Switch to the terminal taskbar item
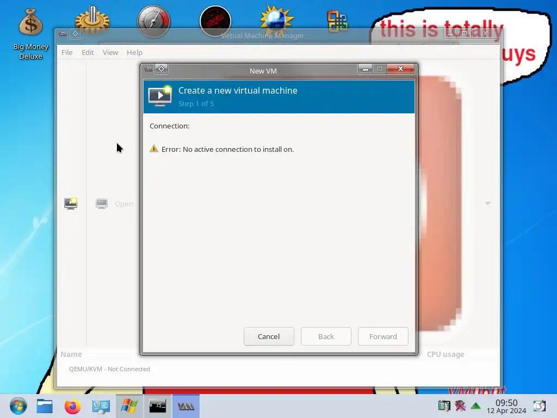The width and height of the screenshot is (557, 418). click(157, 406)
